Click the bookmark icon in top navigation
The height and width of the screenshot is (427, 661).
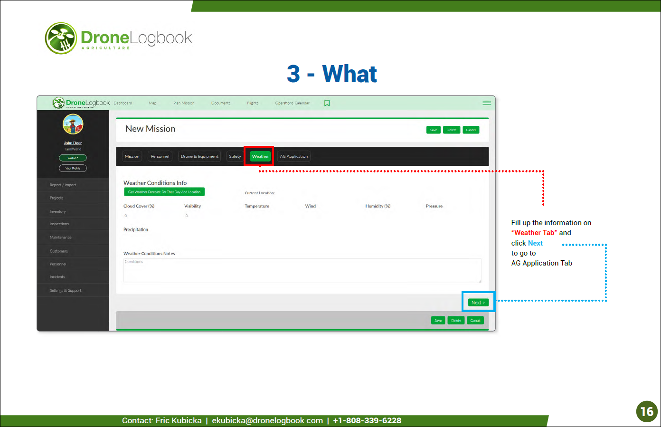(x=327, y=103)
